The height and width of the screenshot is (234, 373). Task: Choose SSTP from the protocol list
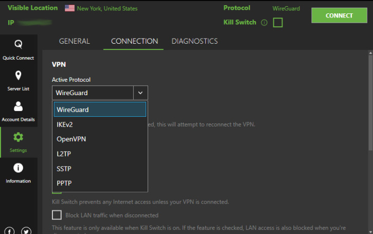click(100, 169)
